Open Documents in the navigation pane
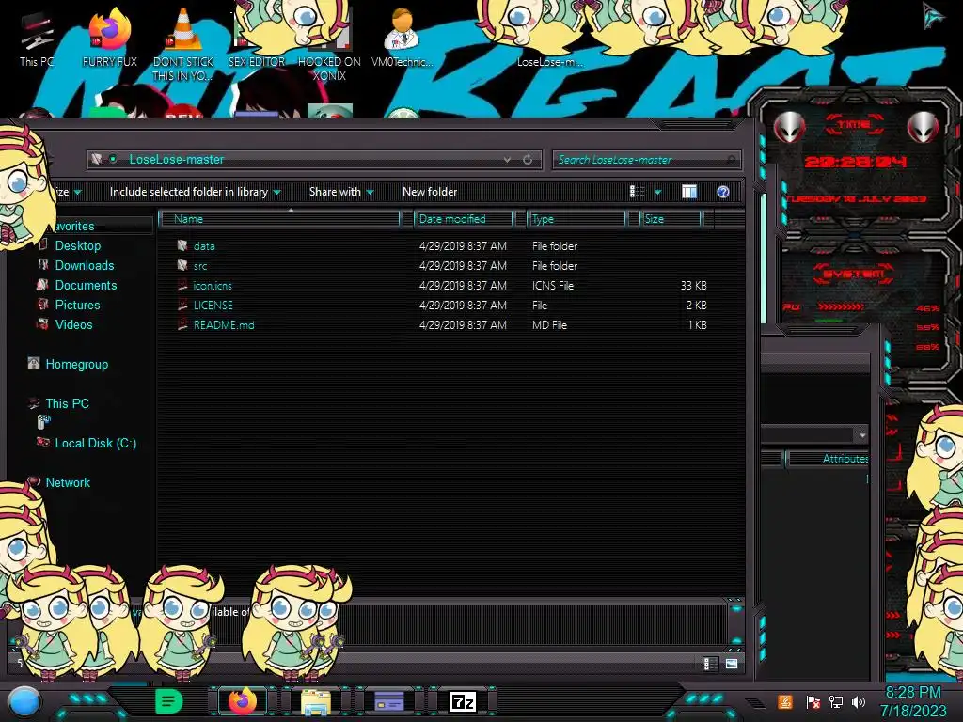The height and width of the screenshot is (722, 963). coord(86,285)
